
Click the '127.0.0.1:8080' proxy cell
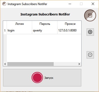[69, 30]
